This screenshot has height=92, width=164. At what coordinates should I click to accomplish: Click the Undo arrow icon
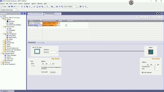[x=15, y=7]
